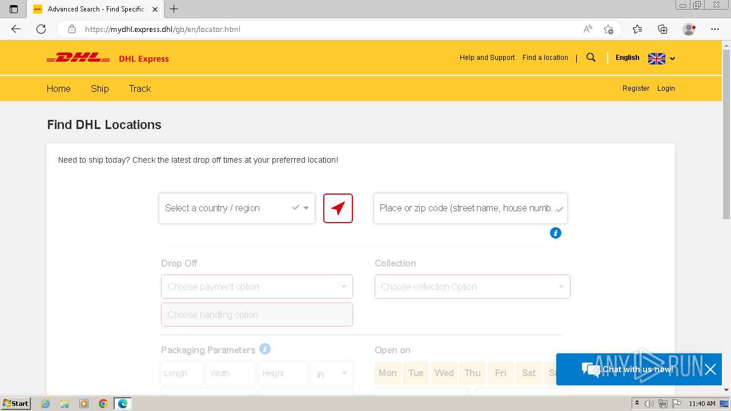Toggle Fri in Open on days
Image resolution: width=731 pixels, height=411 pixels.
point(501,373)
